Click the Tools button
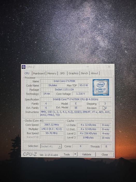Screen dimensions: 136x182 click(67, 154)
